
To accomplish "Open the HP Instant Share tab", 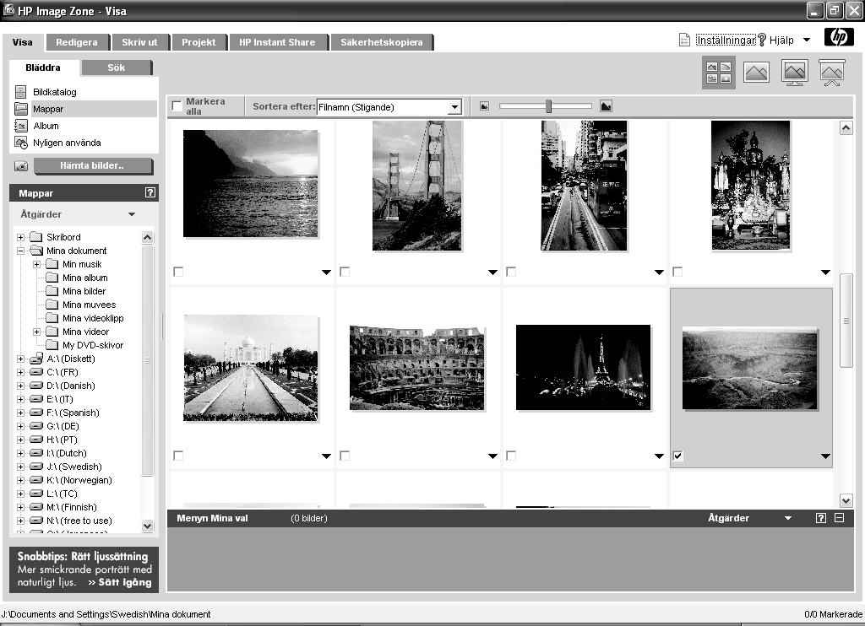I will coord(277,42).
